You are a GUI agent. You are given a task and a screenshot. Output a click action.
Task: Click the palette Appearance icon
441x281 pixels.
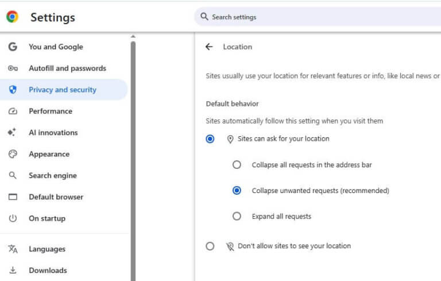point(13,154)
